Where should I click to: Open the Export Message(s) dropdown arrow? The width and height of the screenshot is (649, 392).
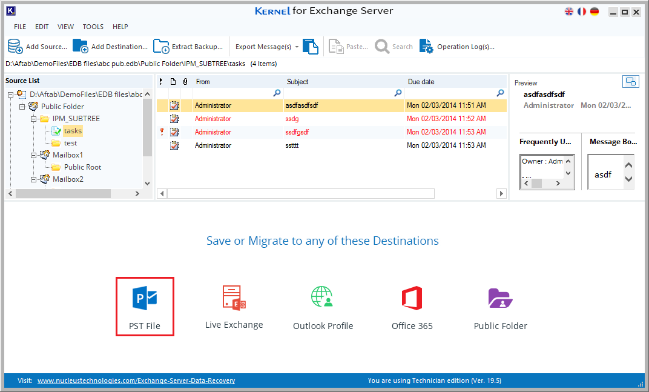point(297,47)
